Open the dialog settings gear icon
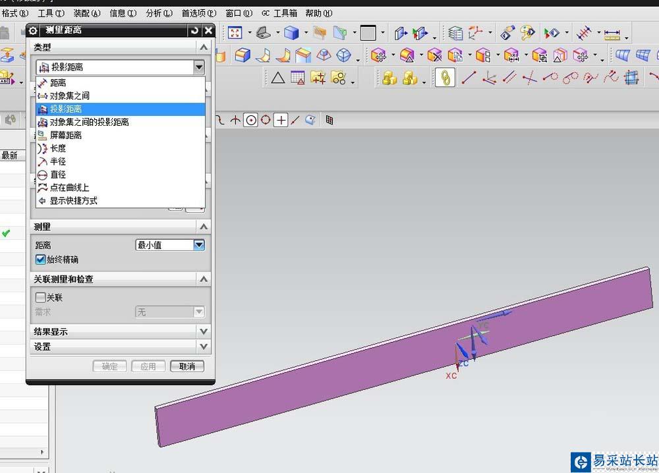659x473 pixels. click(x=33, y=30)
